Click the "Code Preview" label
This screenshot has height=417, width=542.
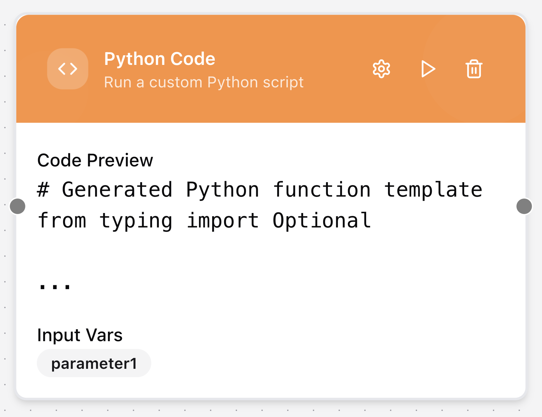click(95, 160)
